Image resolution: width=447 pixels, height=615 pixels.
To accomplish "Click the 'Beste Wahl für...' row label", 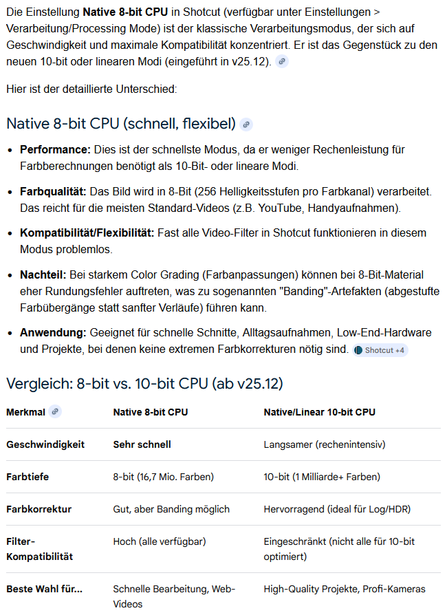I will coord(44,589).
